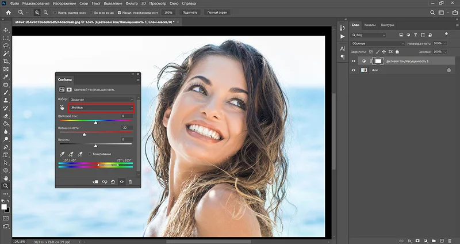Image resolution: width=460 pixels, height=244 pixels.
Task: Select the Lasso tool
Action: 6,46
